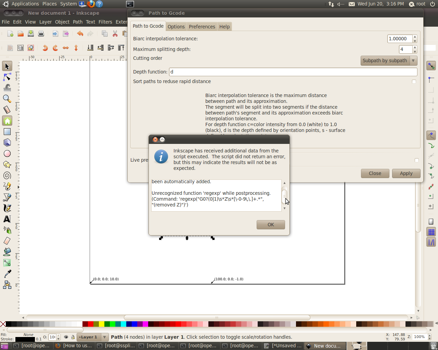Screen dimensions: 438x350
Task: Select the 3D Box tool
Action: (x=7, y=143)
